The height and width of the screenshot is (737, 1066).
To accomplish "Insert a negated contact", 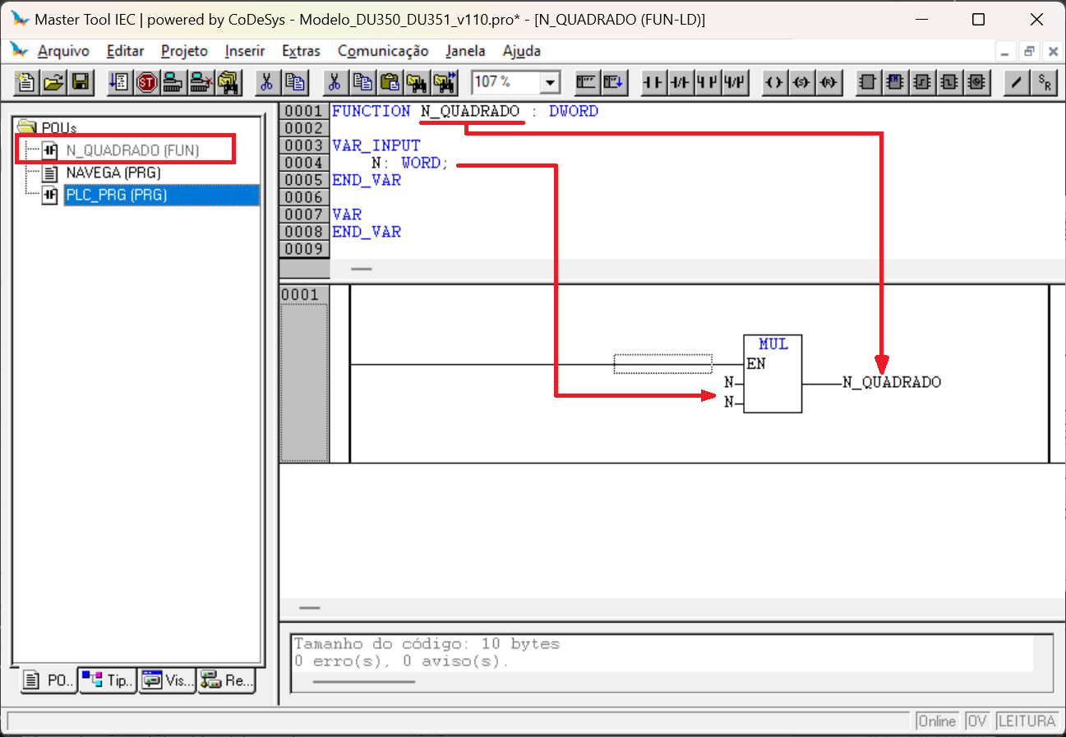I will [x=680, y=82].
